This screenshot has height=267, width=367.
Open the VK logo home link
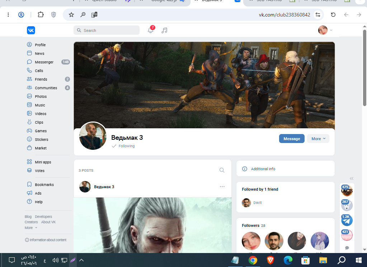coord(31,30)
